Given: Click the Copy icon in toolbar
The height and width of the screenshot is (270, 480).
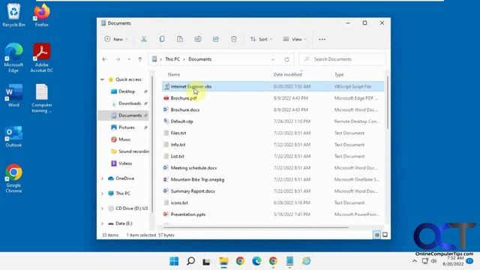Looking at the screenshot, I should click(162, 39).
